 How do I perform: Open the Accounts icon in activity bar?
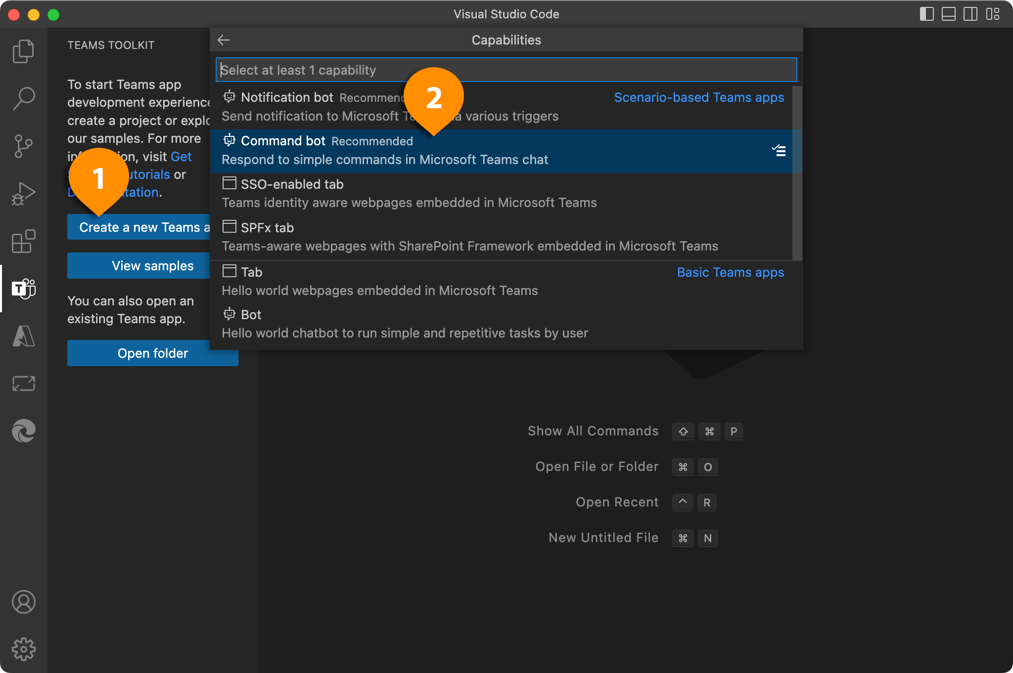point(23,602)
